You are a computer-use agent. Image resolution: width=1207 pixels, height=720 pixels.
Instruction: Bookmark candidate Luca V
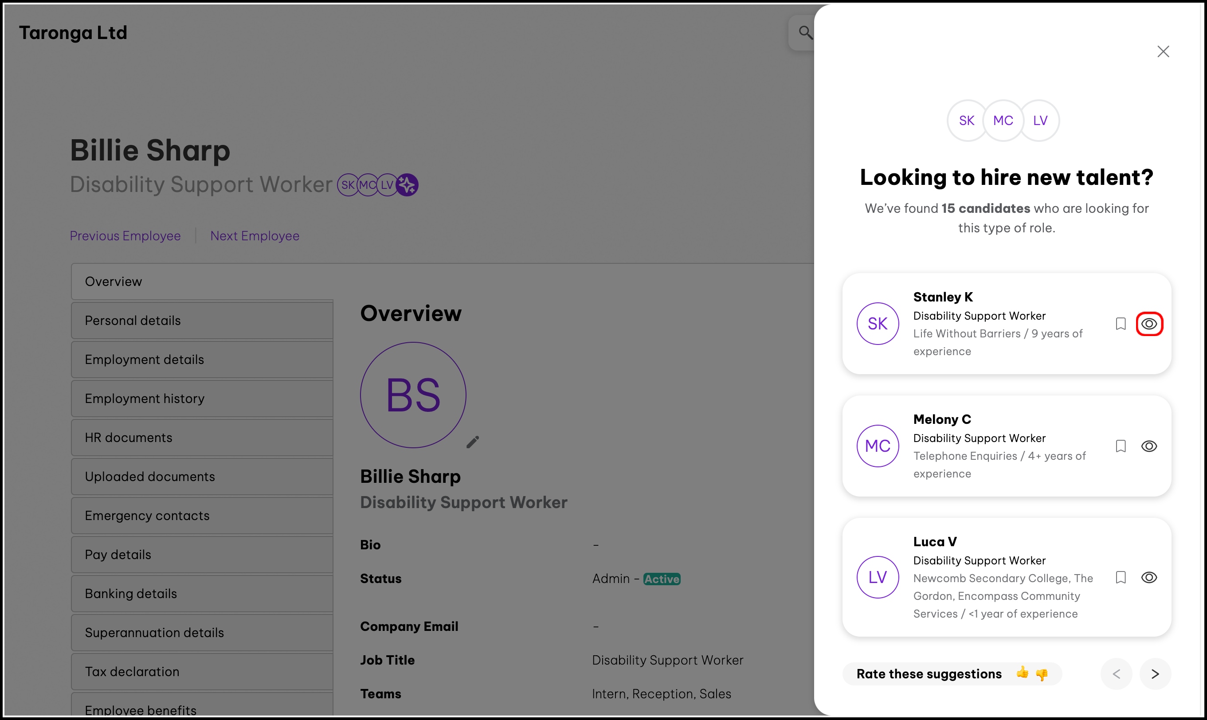[x=1120, y=577]
